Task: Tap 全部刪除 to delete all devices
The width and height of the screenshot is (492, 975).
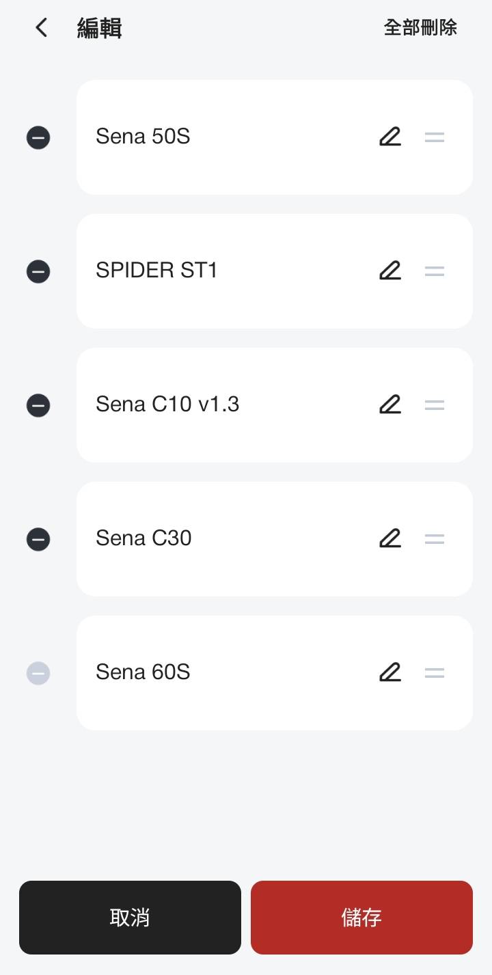Action: [x=420, y=28]
